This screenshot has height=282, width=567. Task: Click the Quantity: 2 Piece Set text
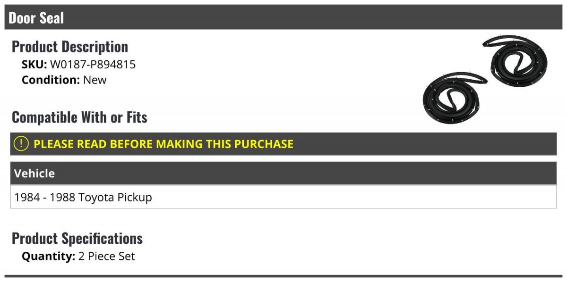pos(78,257)
